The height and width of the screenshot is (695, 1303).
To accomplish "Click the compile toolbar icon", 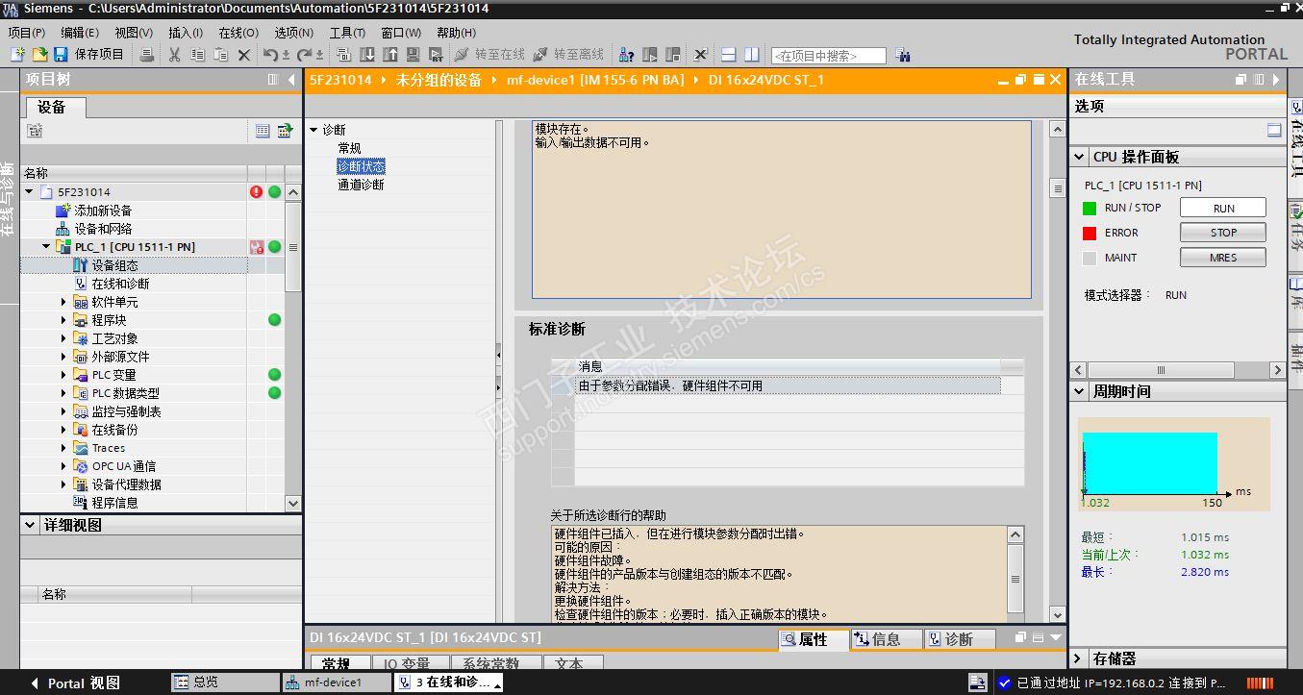I will 343,55.
